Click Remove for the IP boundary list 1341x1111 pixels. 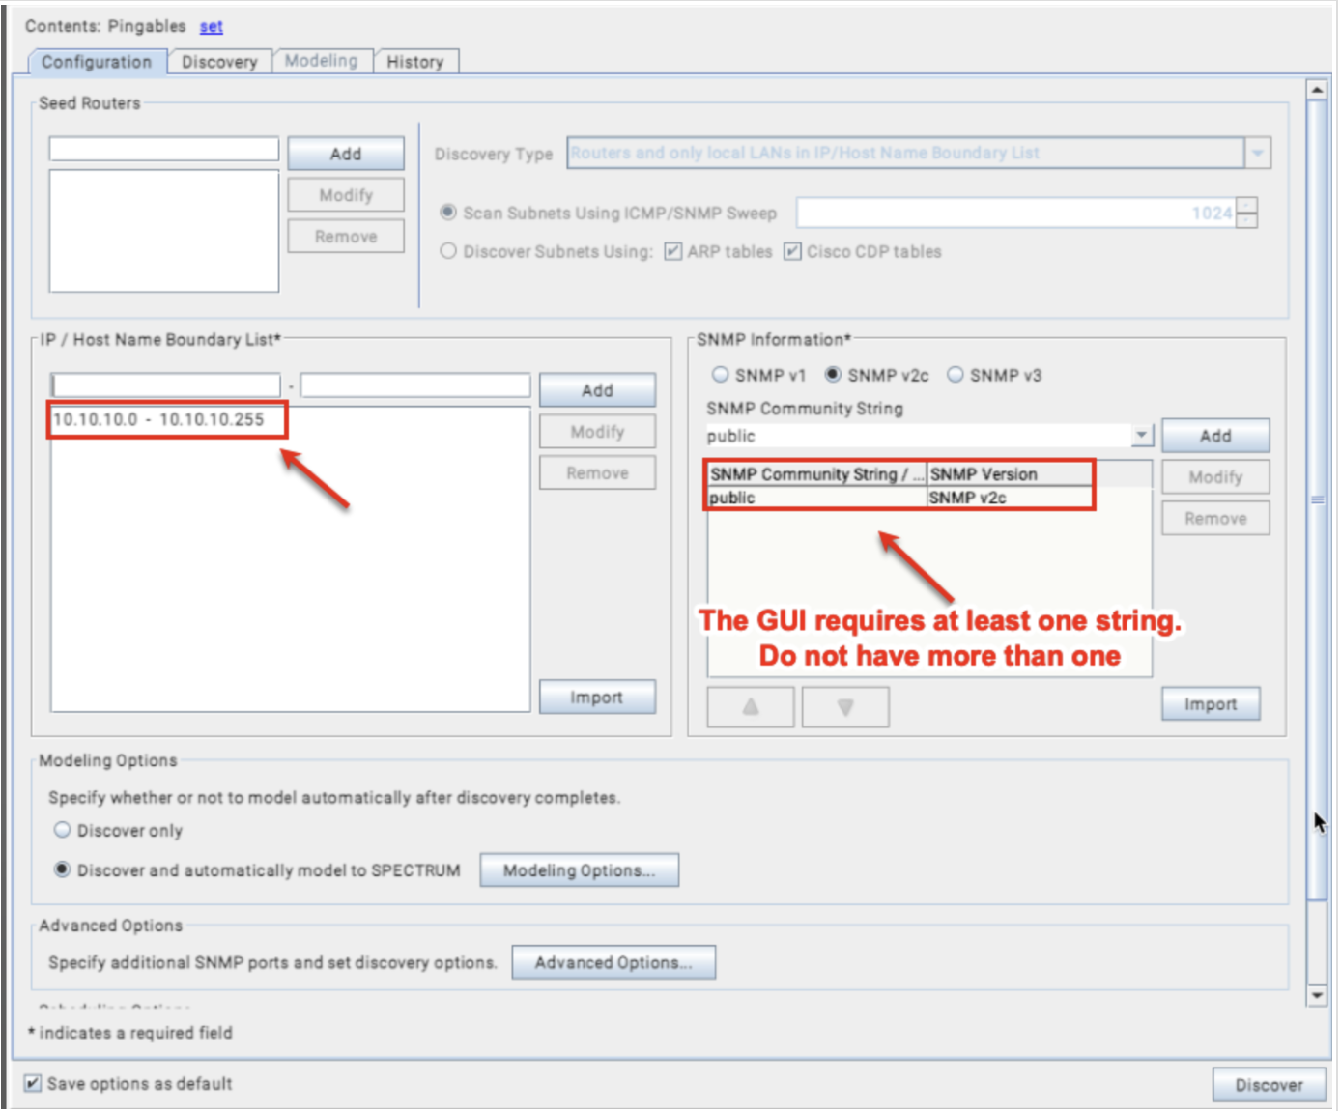point(597,473)
